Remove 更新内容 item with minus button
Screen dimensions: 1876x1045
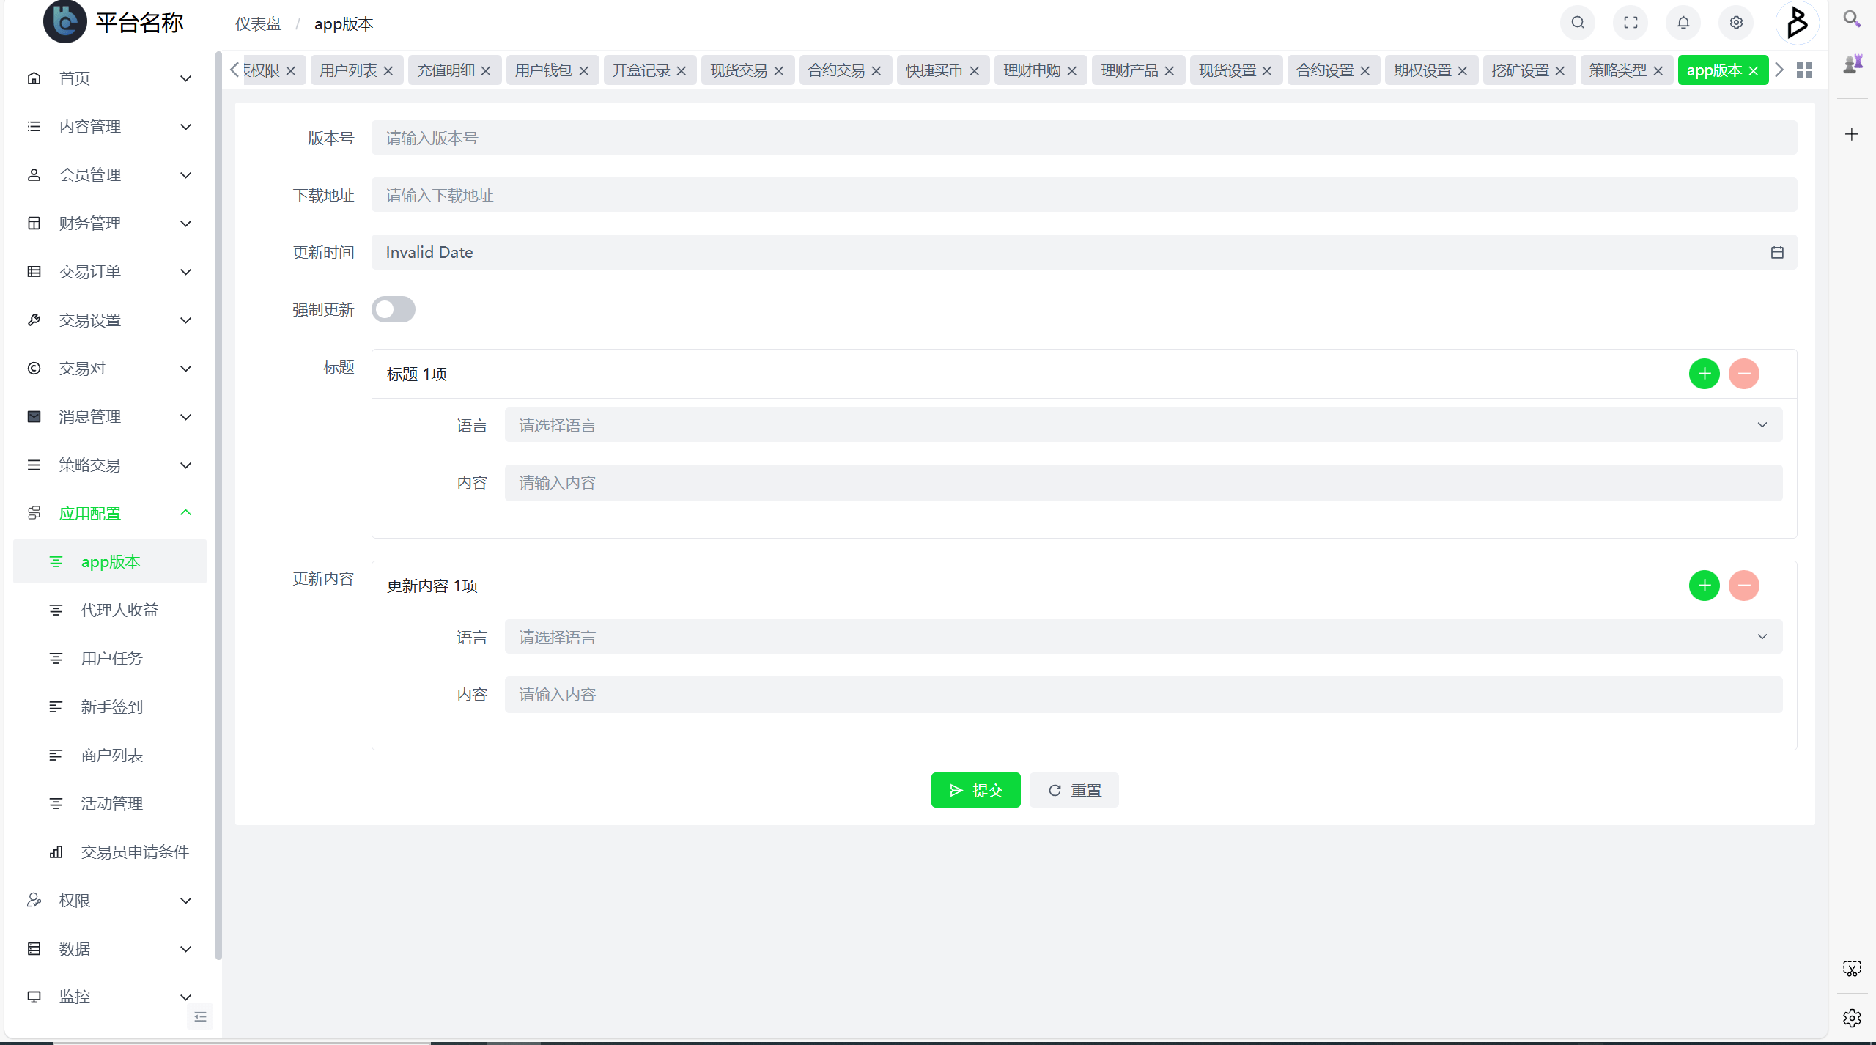click(1743, 586)
